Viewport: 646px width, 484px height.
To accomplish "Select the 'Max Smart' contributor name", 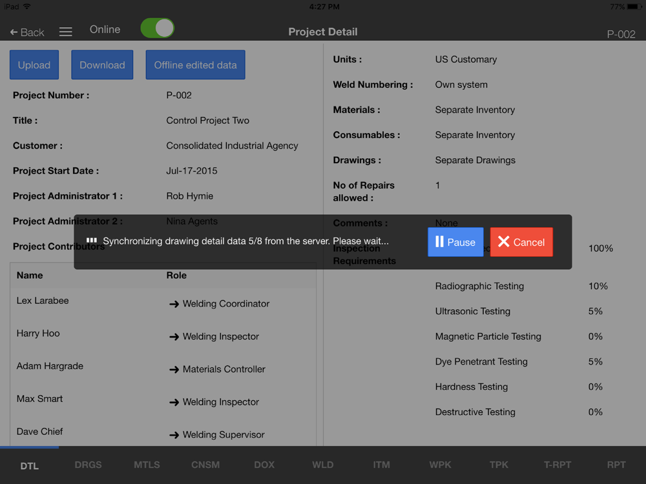I will click(39, 399).
